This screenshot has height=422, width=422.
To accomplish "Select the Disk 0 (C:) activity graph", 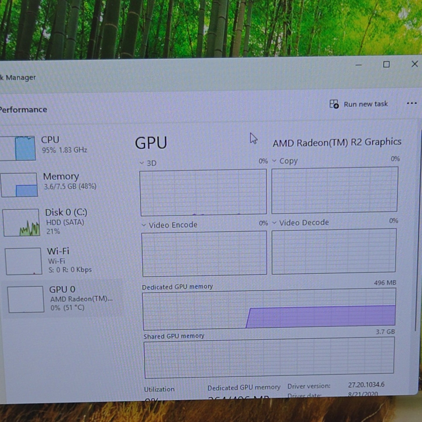I will (21, 223).
